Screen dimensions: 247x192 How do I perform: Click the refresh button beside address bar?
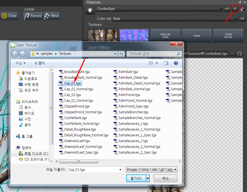click(121, 54)
